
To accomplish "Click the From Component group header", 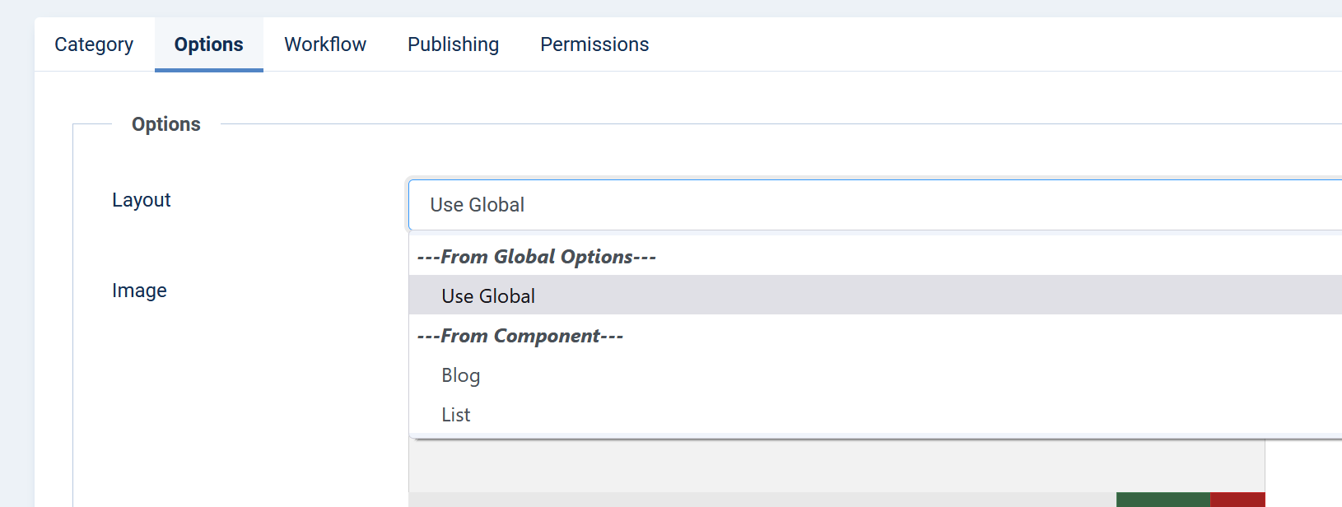I will coord(520,336).
